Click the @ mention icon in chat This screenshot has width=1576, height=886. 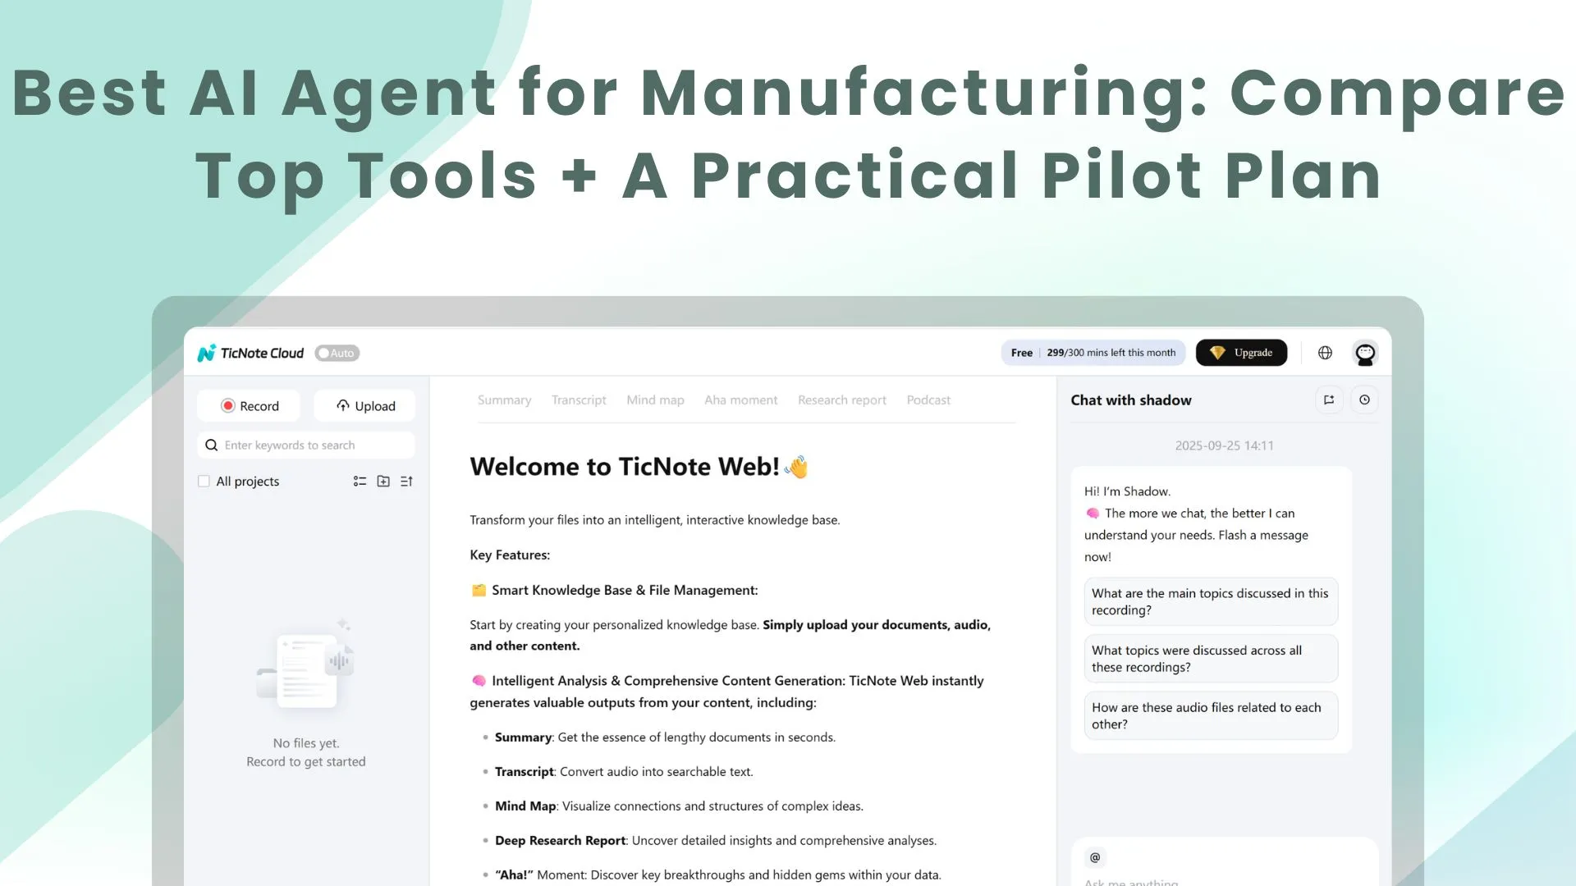(x=1095, y=857)
